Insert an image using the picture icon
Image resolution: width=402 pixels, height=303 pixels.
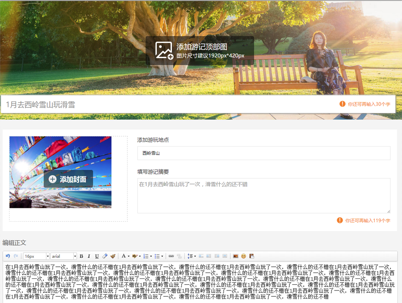pyautogui.click(x=235, y=256)
